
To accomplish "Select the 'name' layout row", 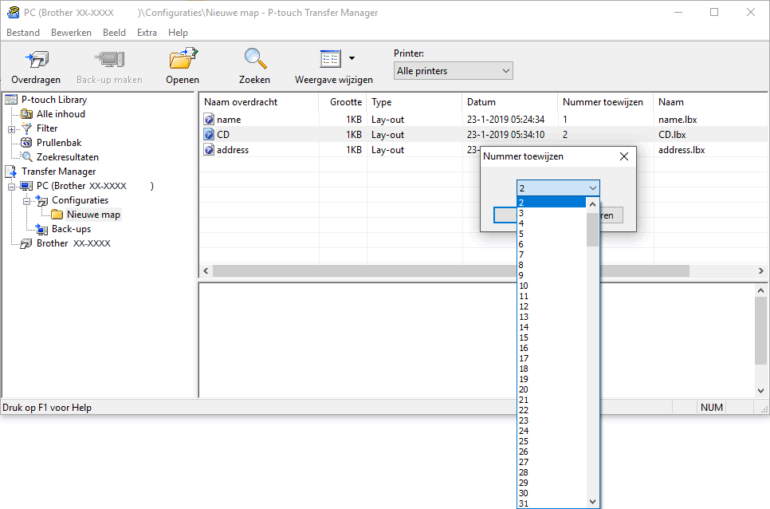I will coord(483,120).
